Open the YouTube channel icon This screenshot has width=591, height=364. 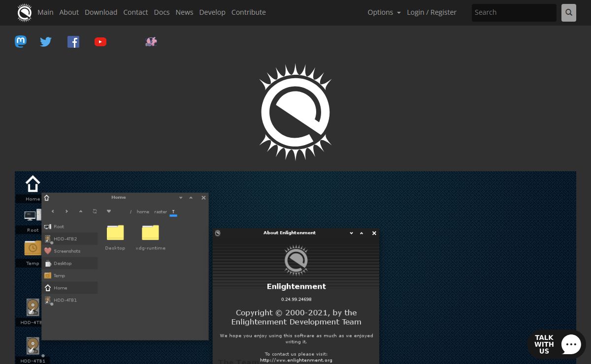point(100,42)
